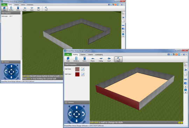Click Facebook share icon in front window
189x128 pixels.
[x=169, y=54]
